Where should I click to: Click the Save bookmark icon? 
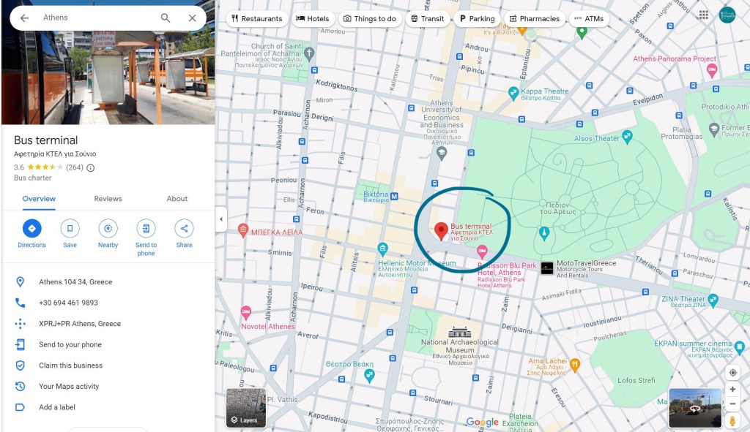point(70,228)
